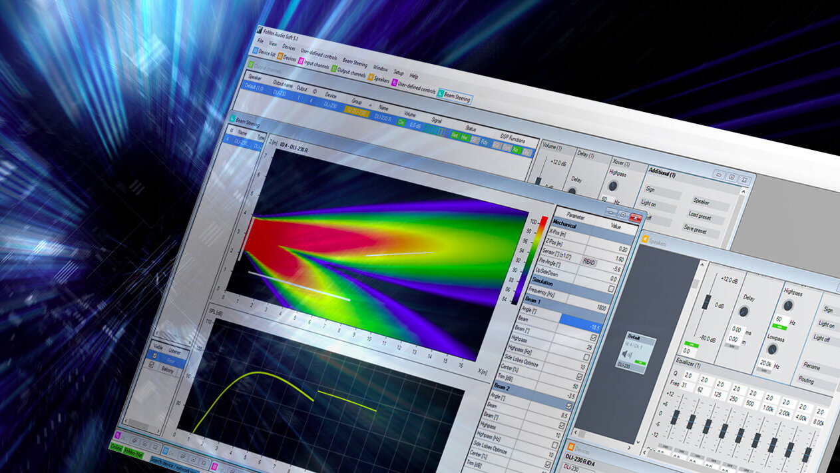The width and height of the screenshot is (840, 473).
Task: Open the Setup menu
Action: click(x=399, y=72)
